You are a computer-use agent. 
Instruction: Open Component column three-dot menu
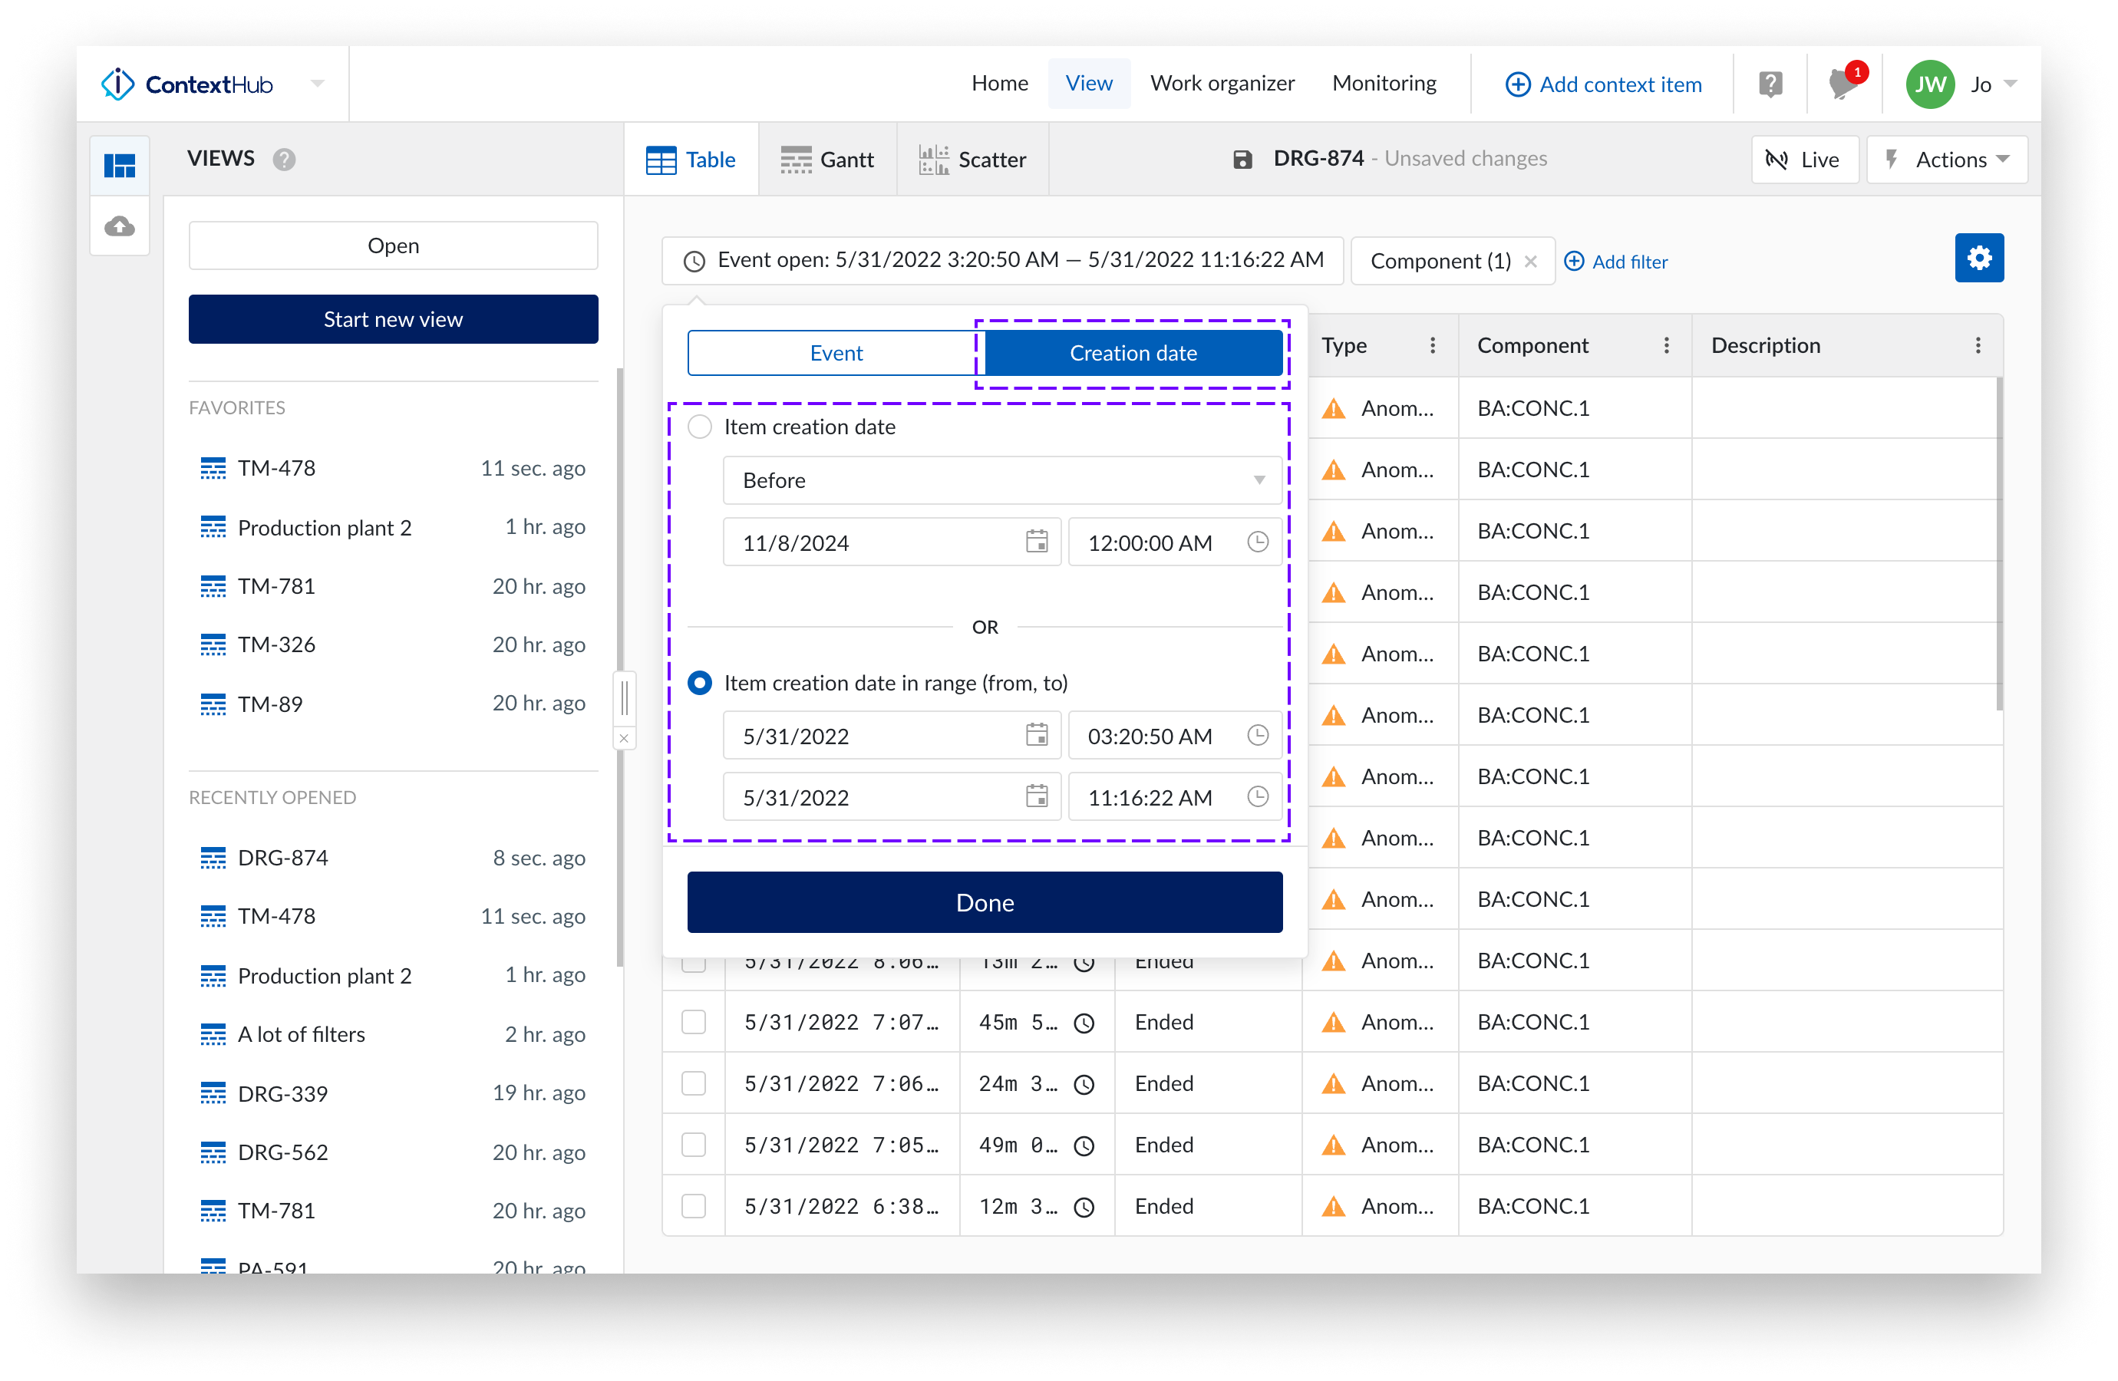click(x=1666, y=345)
